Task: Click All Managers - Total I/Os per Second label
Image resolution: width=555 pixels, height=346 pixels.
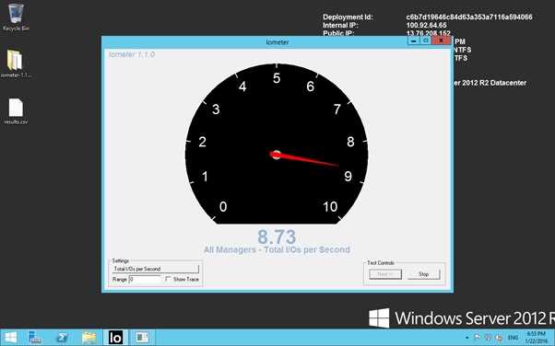Action: point(277,249)
